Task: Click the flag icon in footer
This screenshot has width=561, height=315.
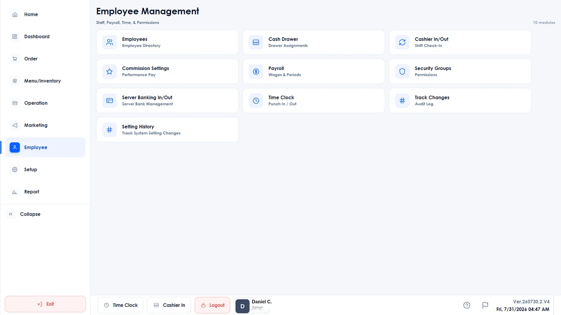Action: 485,305
